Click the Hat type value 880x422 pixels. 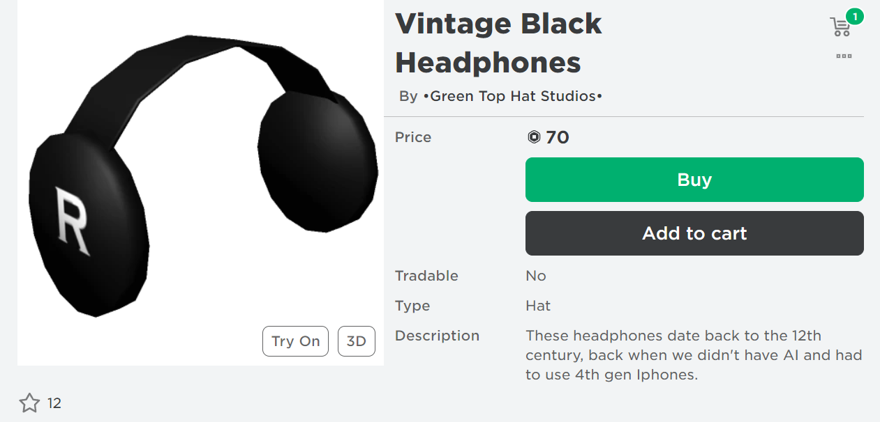537,306
